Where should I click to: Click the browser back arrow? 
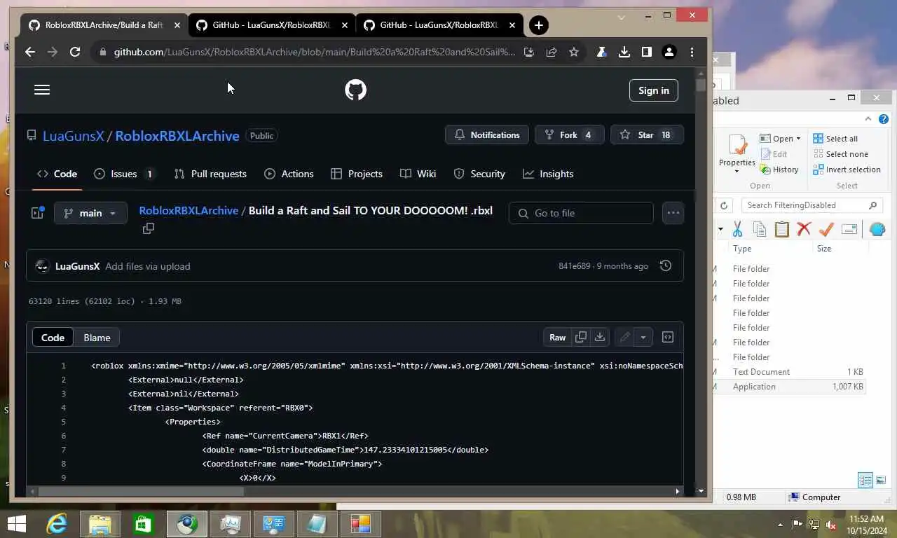point(29,52)
